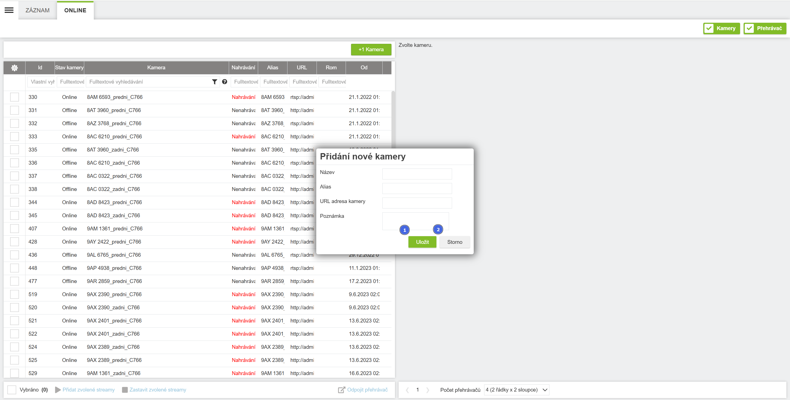The height and width of the screenshot is (400, 790).
Task: Click the play icon for Přidat zvolené streamy
Action: pos(58,390)
